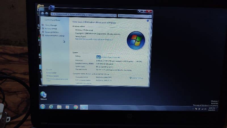
Task: Open Device Manager link
Action: click(x=51, y=25)
